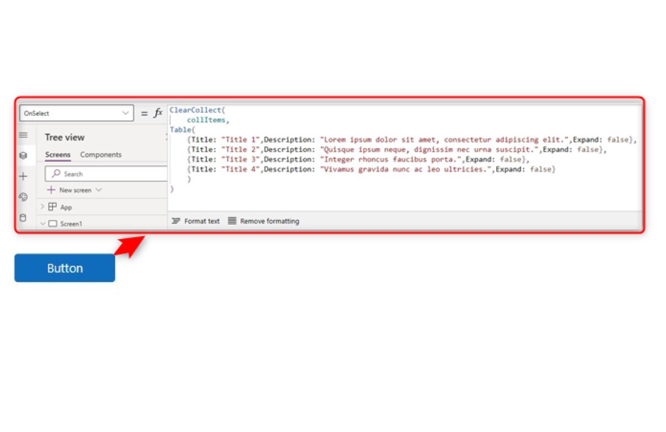The height and width of the screenshot is (432, 666).
Task: Open the New screen dropdown arrow
Action: pyautogui.click(x=98, y=190)
